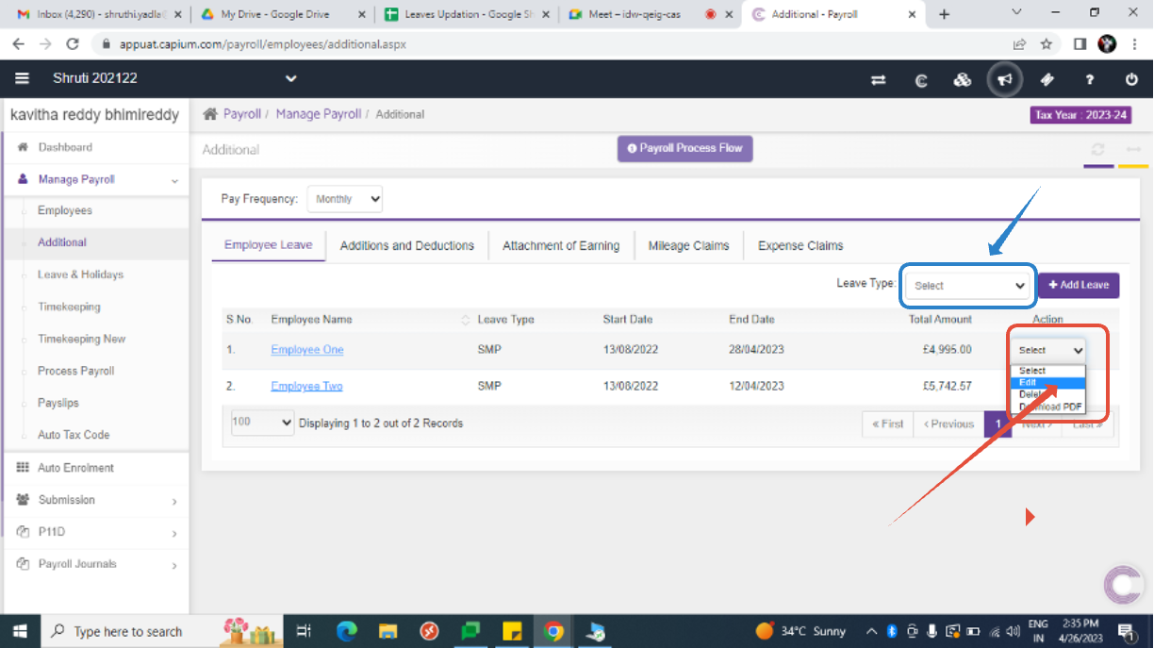This screenshot has width=1154, height=648.
Task: Click the ticket icon in the header
Action: pyautogui.click(x=1047, y=80)
